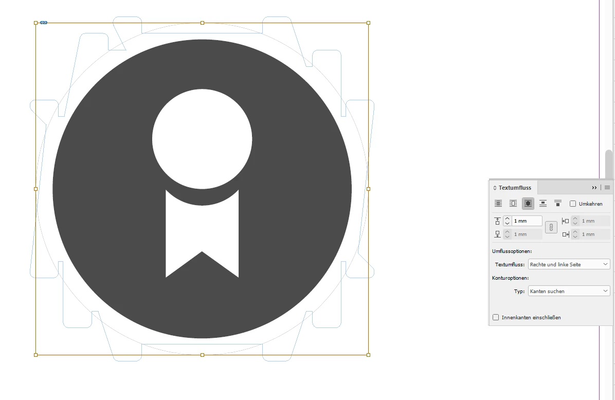
Task: Click the bottom offset 1 mm field
Action: (527, 234)
